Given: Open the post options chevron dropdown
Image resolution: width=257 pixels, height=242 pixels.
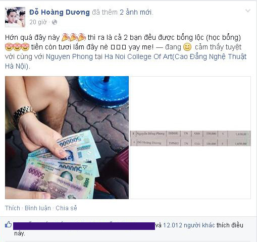Looking at the screenshot, I should pos(248,11).
